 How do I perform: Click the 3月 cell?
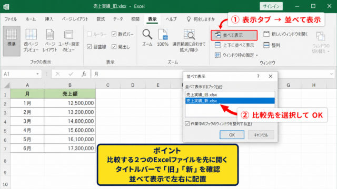point(27,121)
